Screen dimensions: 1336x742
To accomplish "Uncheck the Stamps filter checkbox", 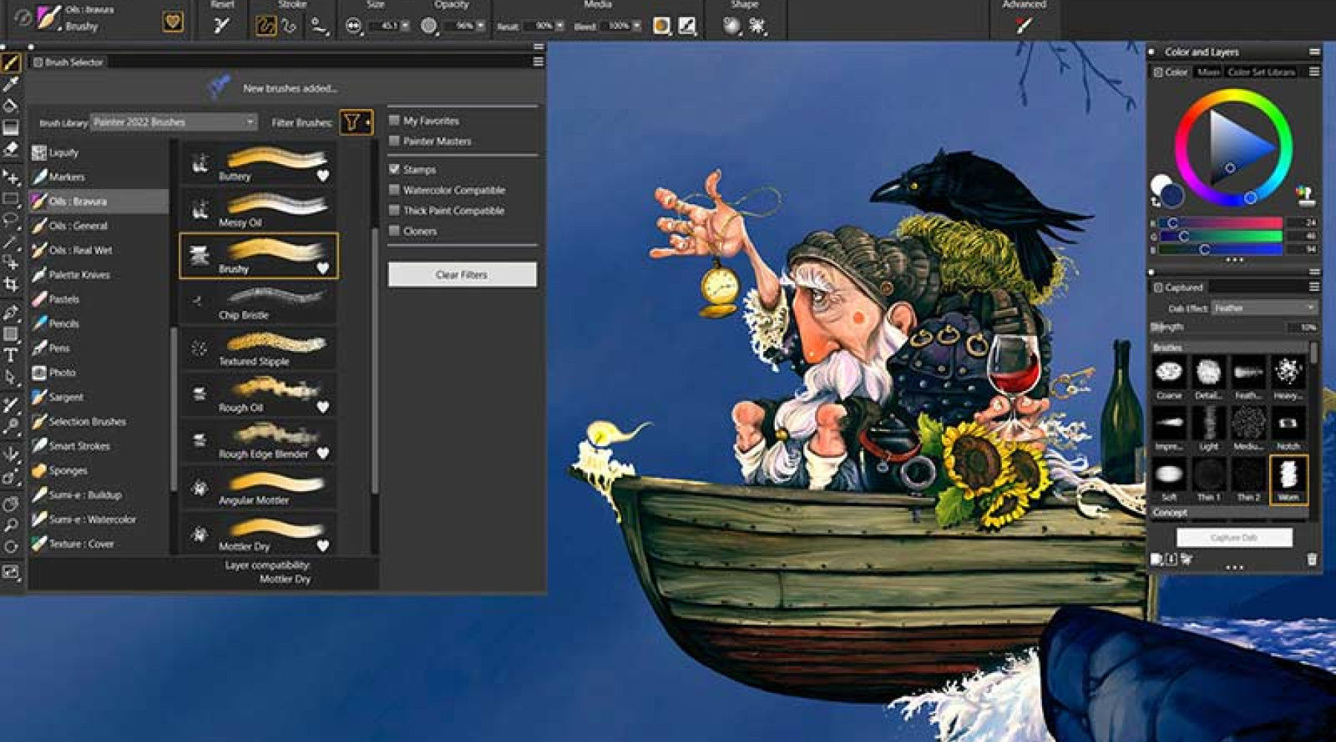I will point(394,169).
